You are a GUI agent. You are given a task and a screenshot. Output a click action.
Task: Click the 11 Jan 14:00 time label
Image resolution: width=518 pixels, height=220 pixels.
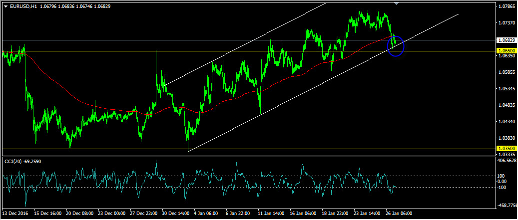(272, 214)
